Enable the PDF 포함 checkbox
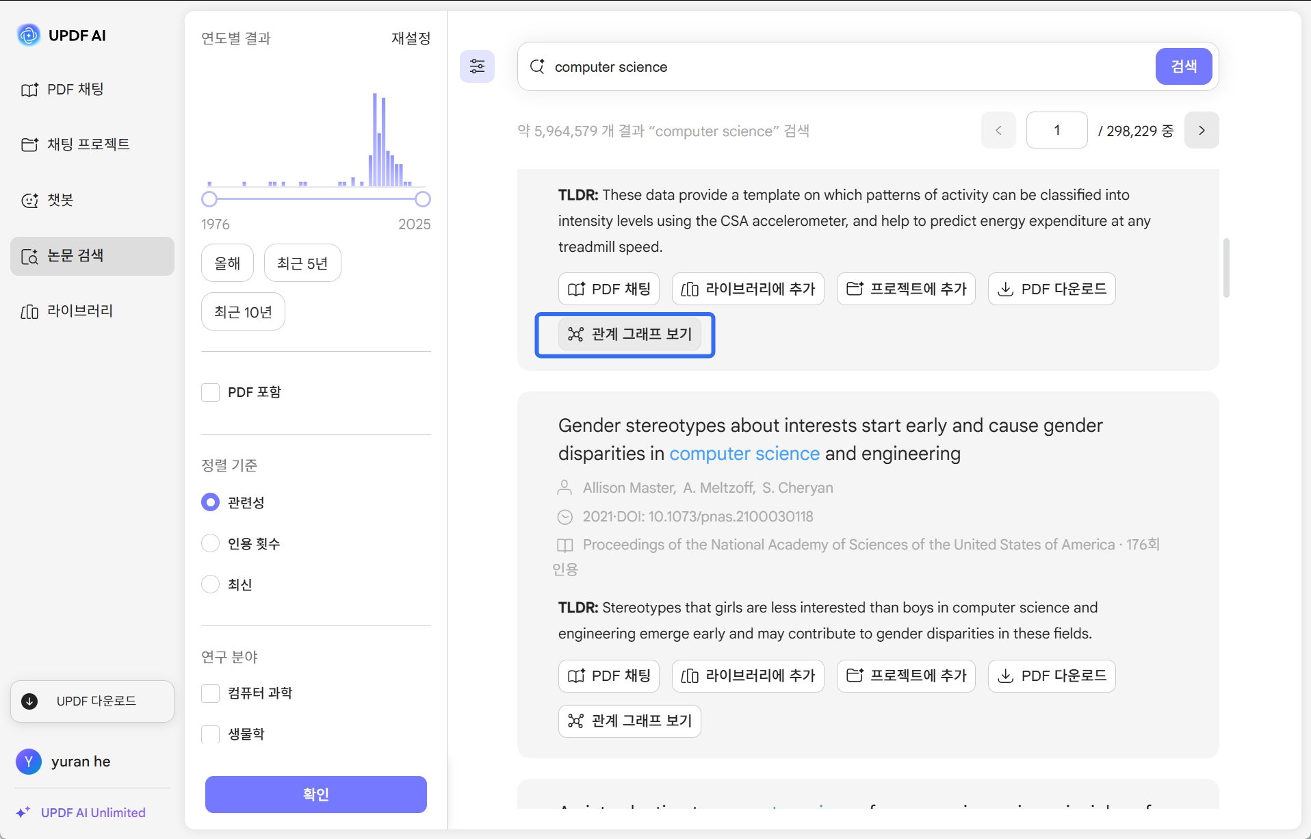The width and height of the screenshot is (1311, 839). (210, 392)
